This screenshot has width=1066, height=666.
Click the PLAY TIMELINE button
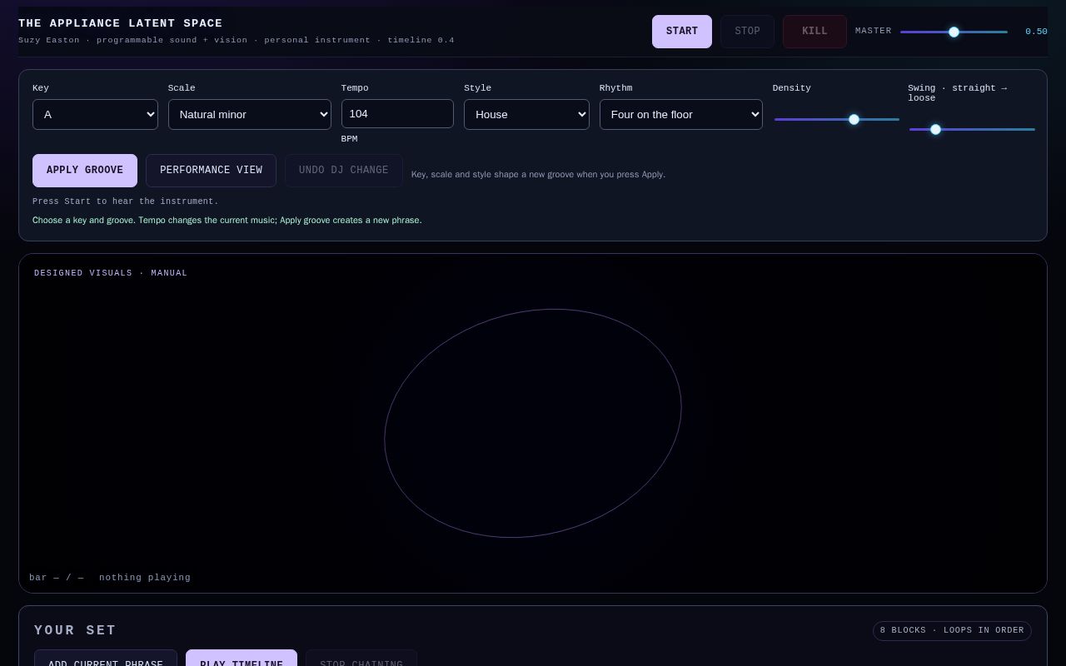click(x=242, y=659)
